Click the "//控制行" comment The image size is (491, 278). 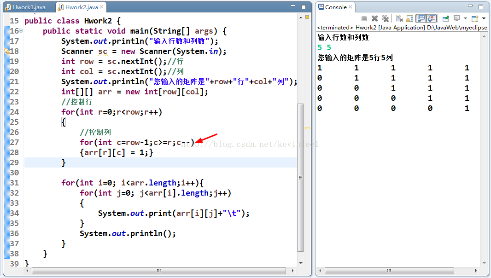click(x=77, y=102)
